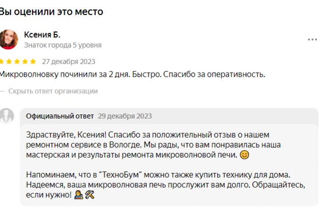
Task: Click the hammer and wrench emoji
Action: [89, 195]
